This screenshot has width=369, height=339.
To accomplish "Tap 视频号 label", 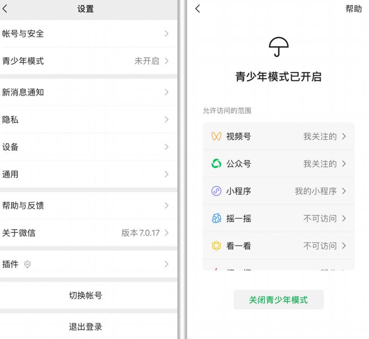I will click(x=239, y=136).
